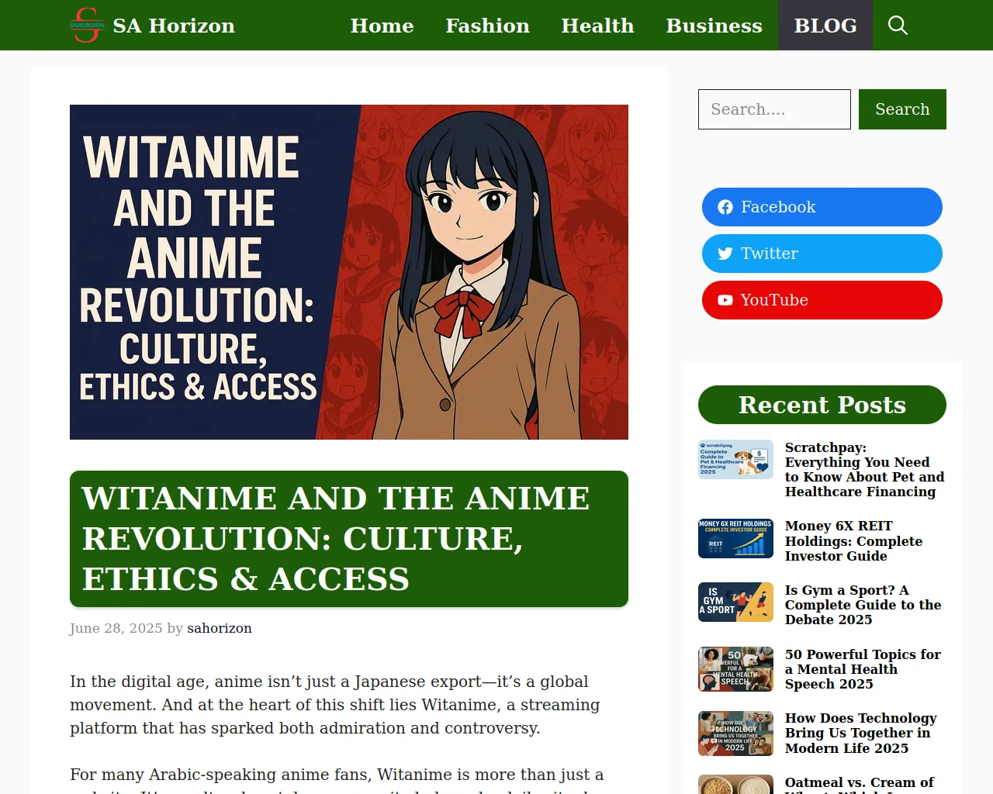Open the Business menu item
The height and width of the screenshot is (794, 993).
pos(714,26)
